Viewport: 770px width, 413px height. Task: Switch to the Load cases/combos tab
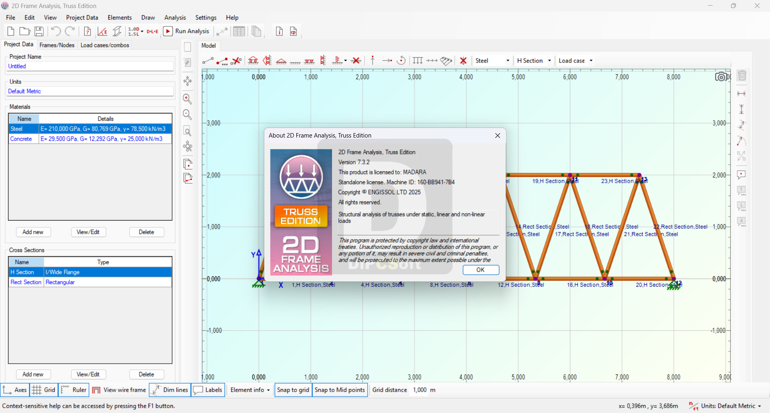tap(105, 45)
